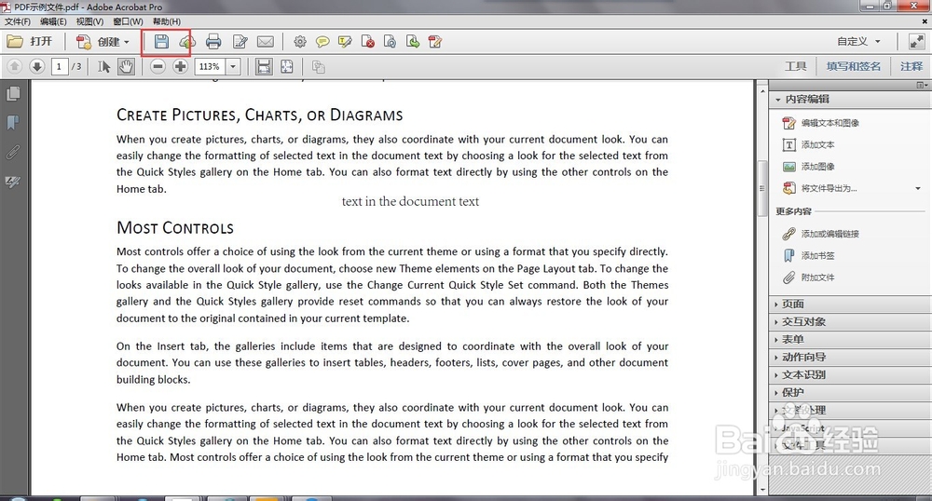
Task: Select the highlight text tool icon
Action: coord(345,42)
